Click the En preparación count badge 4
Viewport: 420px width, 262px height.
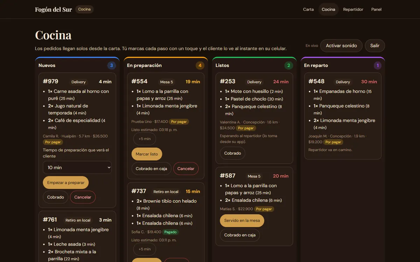(x=200, y=65)
